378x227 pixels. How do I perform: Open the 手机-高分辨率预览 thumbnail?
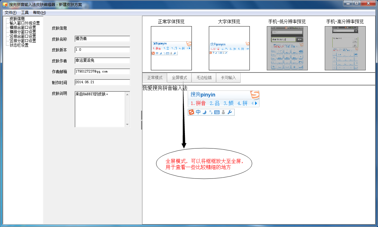(345, 48)
